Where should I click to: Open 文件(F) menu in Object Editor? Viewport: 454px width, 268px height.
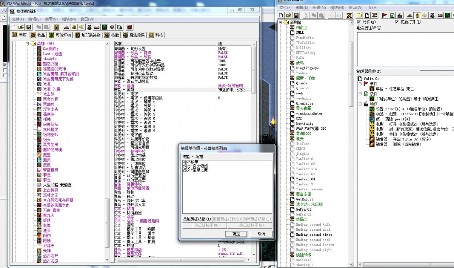pos(18,19)
